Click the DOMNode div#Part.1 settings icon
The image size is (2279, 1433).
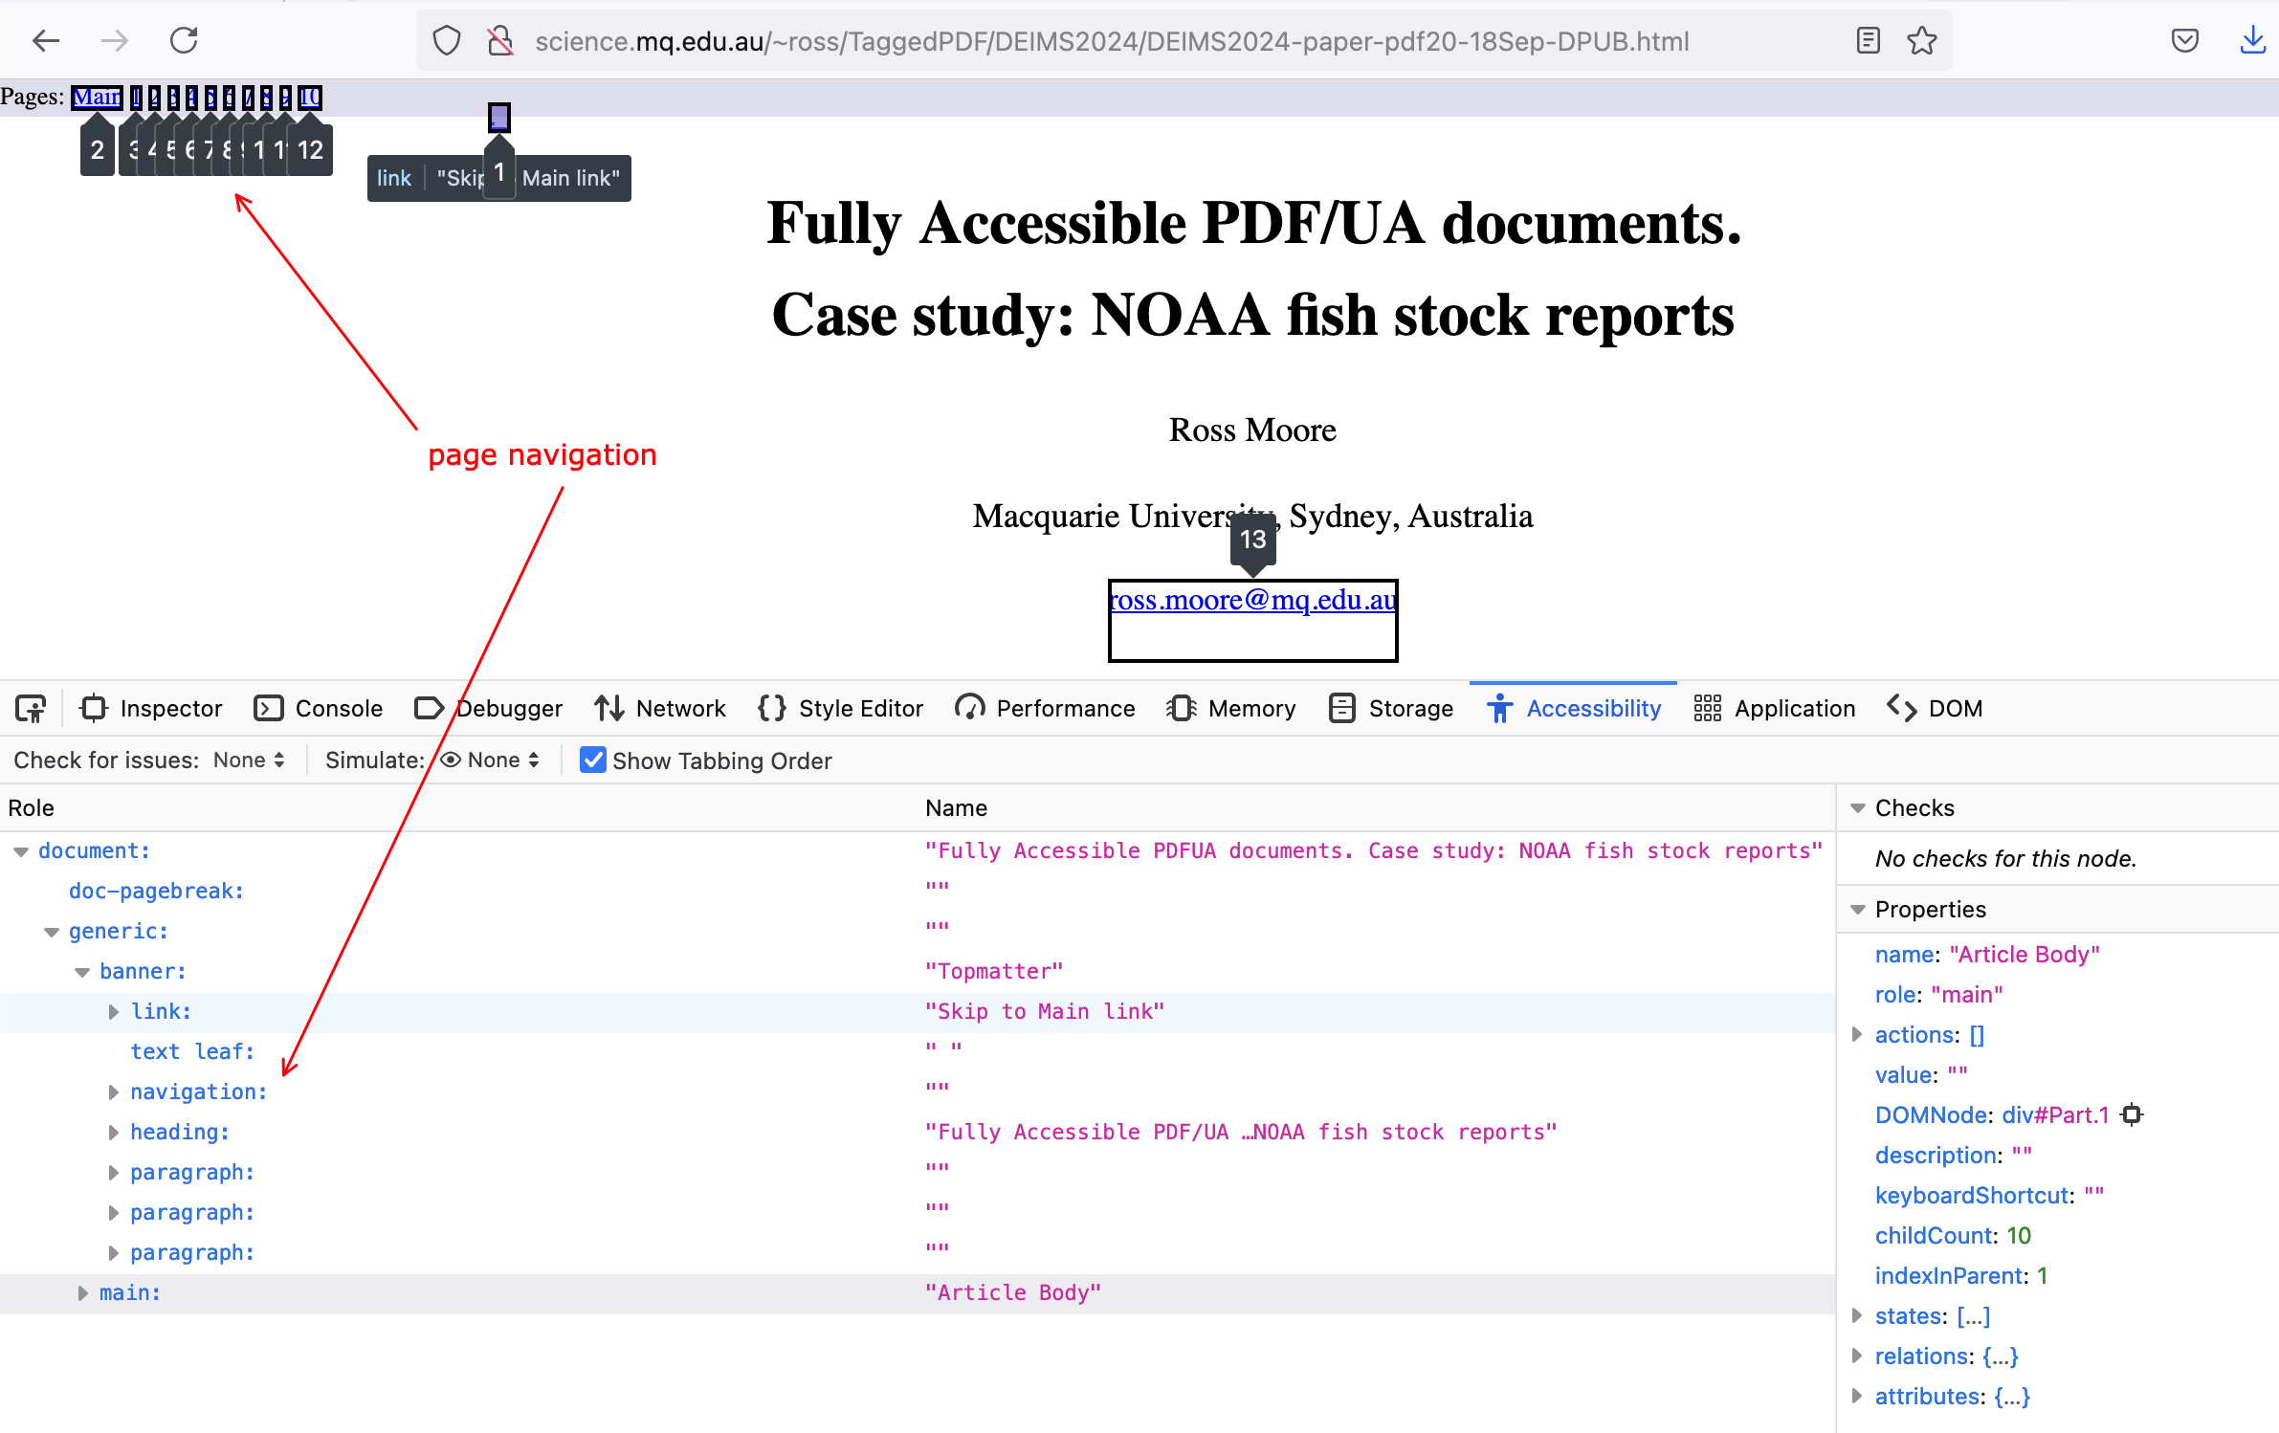click(2131, 1114)
